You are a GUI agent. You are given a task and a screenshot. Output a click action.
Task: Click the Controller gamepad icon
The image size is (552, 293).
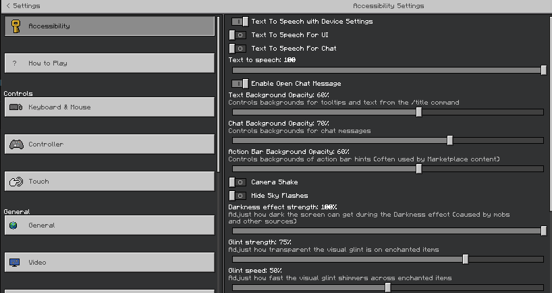pyautogui.click(x=16, y=144)
